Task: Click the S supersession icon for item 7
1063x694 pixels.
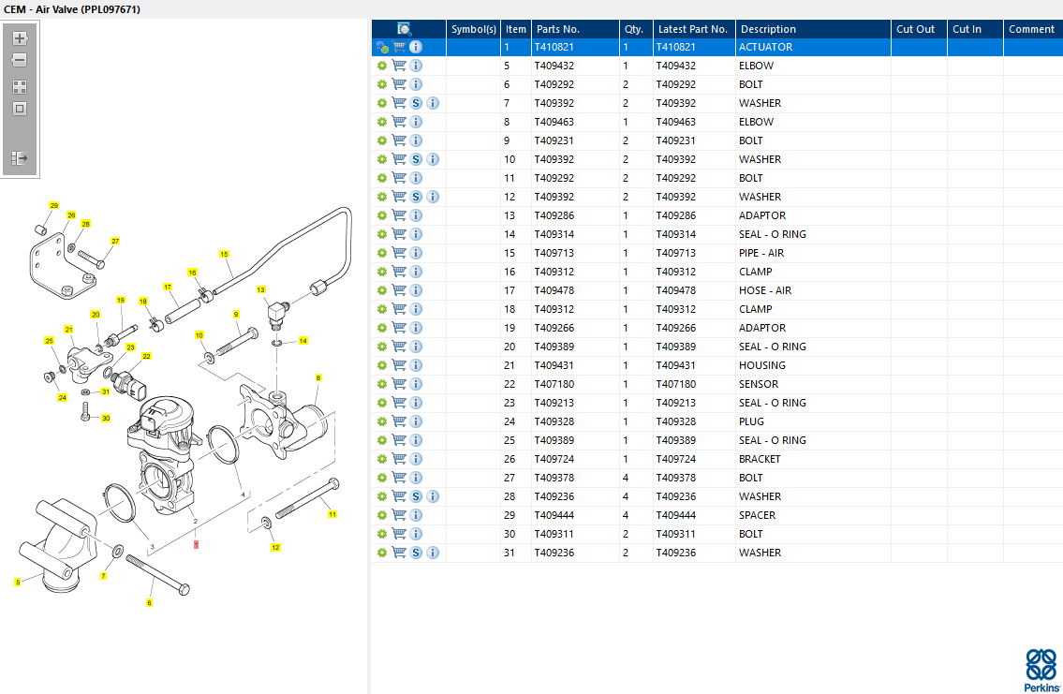Action: [x=416, y=103]
